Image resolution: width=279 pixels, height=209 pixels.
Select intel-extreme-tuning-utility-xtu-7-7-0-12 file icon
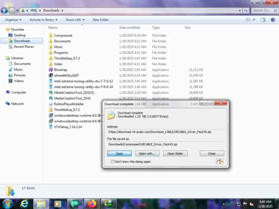click(x=51, y=81)
